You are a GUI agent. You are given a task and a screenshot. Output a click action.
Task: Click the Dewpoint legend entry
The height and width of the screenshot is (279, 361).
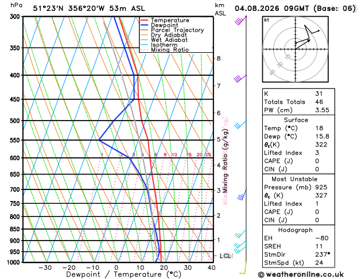point(160,25)
